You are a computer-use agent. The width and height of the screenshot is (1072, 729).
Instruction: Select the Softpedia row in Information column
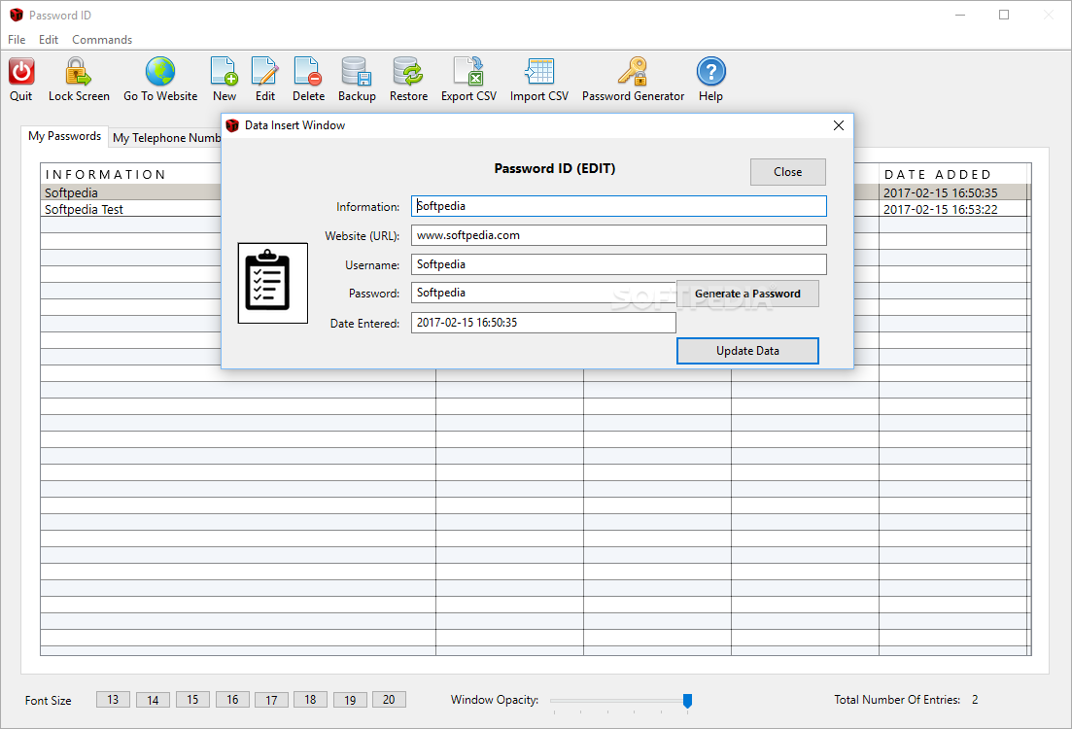pyautogui.click(x=130, y=192)
